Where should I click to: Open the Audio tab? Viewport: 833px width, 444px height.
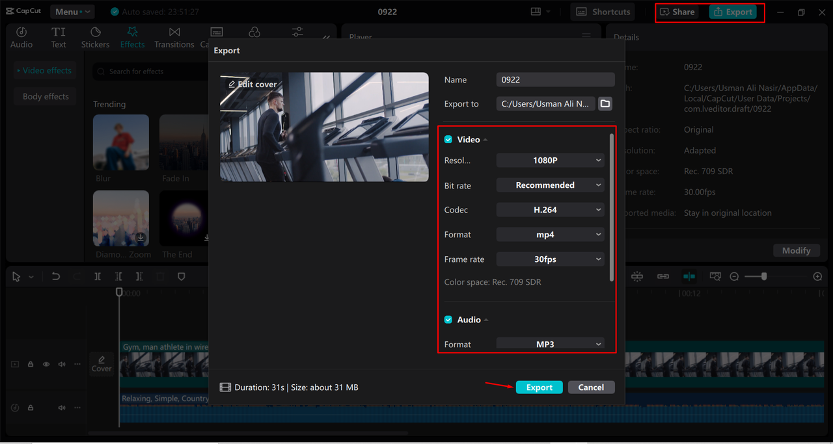pyautogui.click(x=21, y=38)
